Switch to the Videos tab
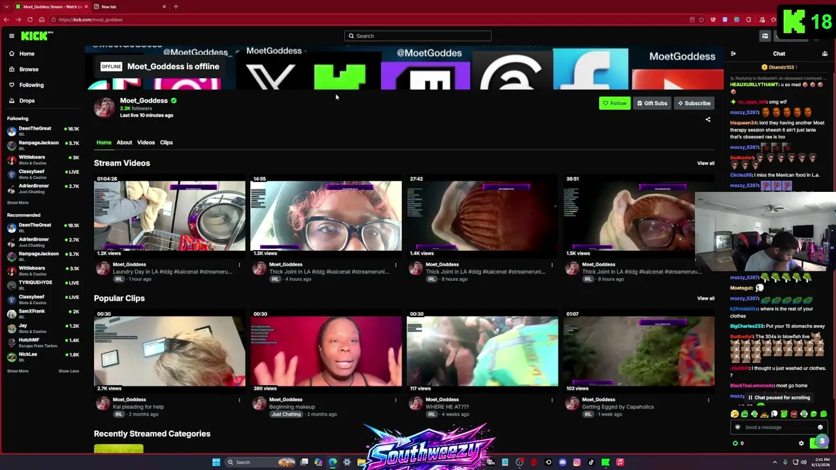Image resolution: width=836 pixels, height=470 pixels. click(x=146, y=142)
